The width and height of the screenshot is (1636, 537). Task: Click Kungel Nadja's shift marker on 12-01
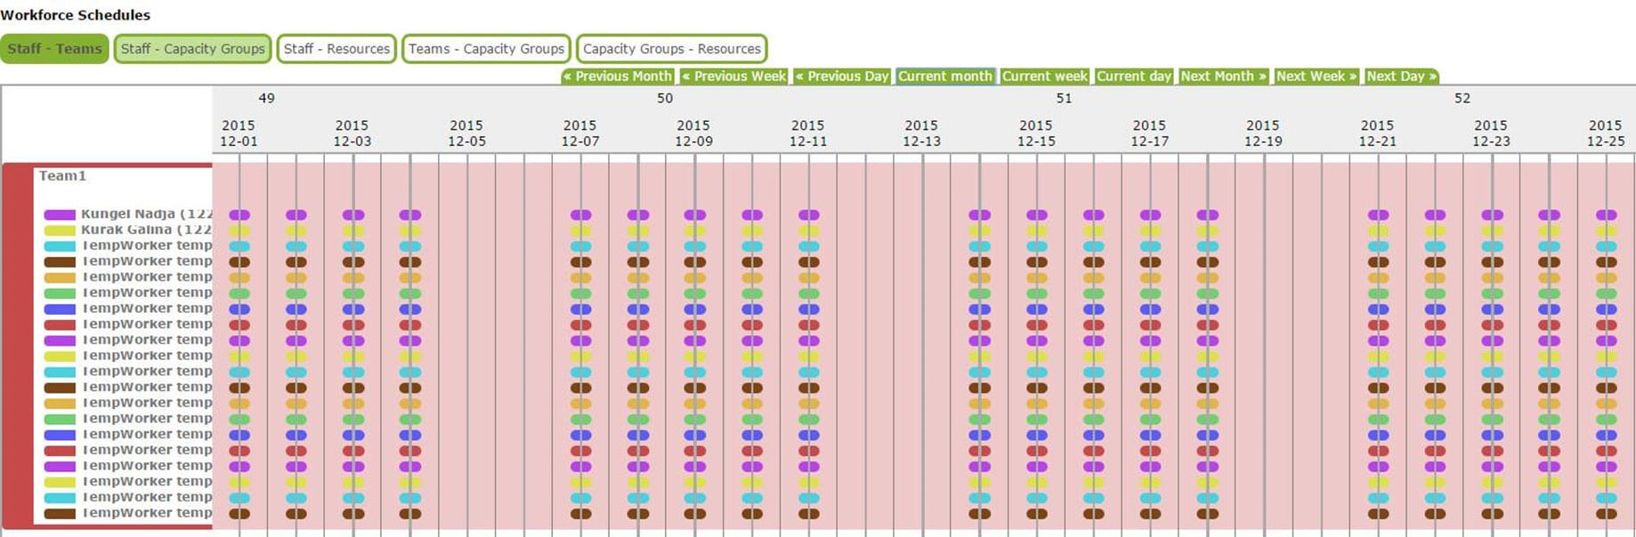pyautogui.click(x=239, y=215)
